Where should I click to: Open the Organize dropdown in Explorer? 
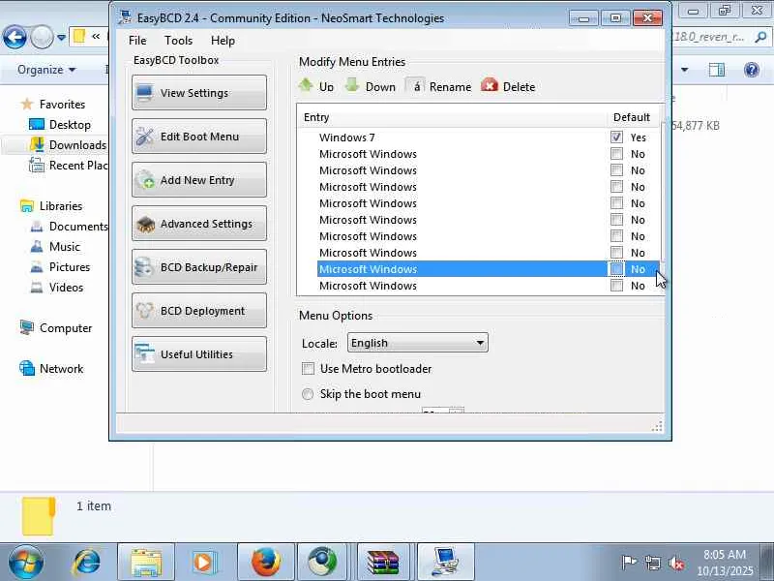pyautogui.click(x=46, y=70)
